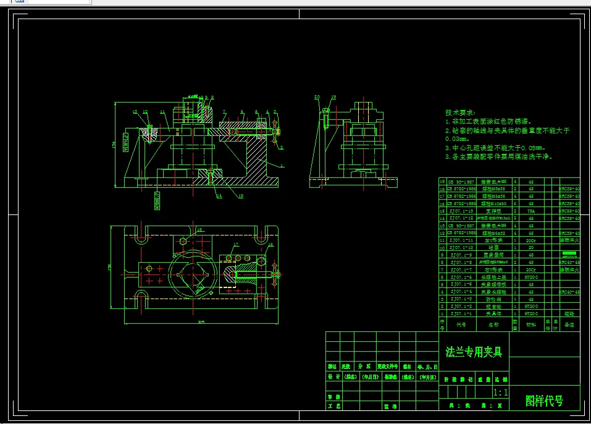Image resolution: width=591 pixels, height=424 pixels.
Task: Click the 代号 header cell
Action: tap(461, 324)
